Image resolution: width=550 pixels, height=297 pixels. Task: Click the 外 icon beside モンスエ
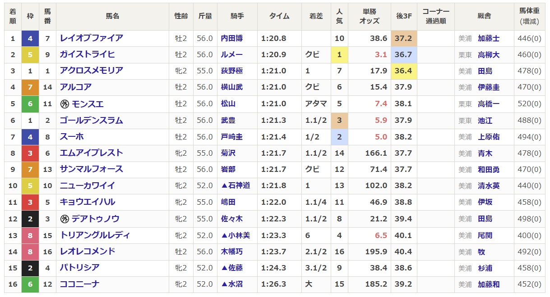coord(65,104)
